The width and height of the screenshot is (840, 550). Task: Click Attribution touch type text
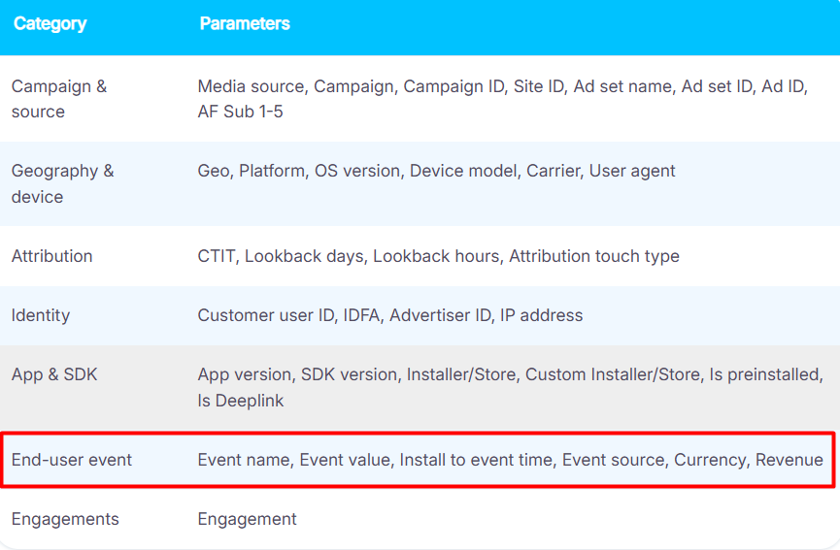point(594,256)
